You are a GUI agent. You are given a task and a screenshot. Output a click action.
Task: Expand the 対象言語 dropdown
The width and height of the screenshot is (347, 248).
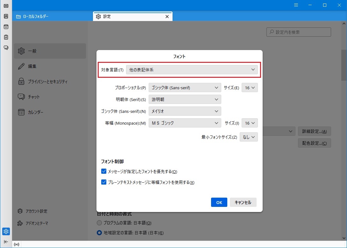click(x=192, y=69)
